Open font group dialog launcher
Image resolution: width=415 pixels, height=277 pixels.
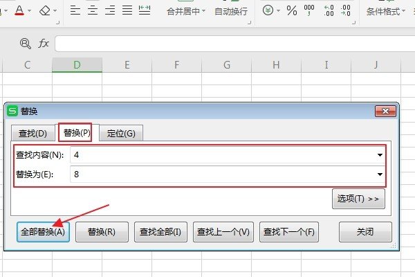click(x=58, y=23)
